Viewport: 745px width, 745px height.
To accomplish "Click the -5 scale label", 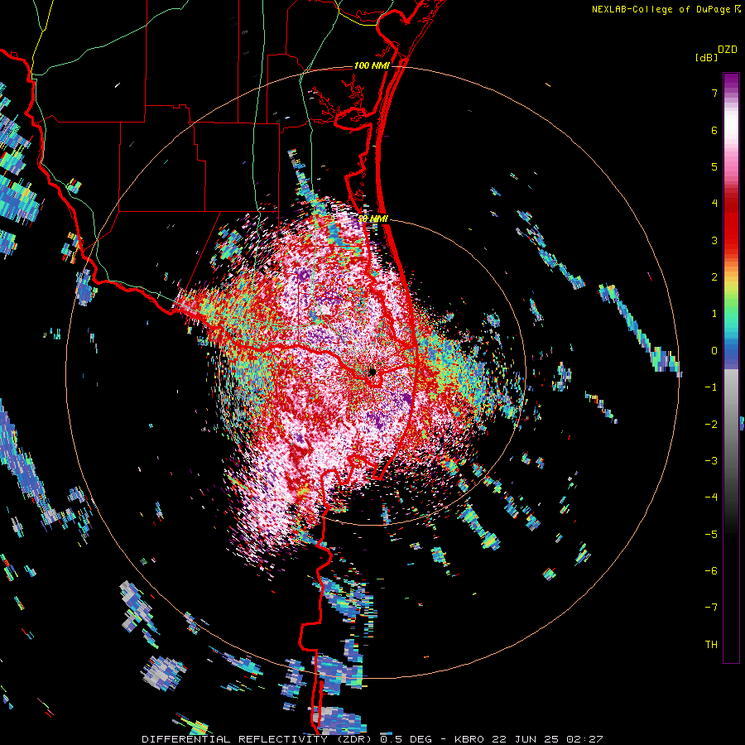I will 711,534.
